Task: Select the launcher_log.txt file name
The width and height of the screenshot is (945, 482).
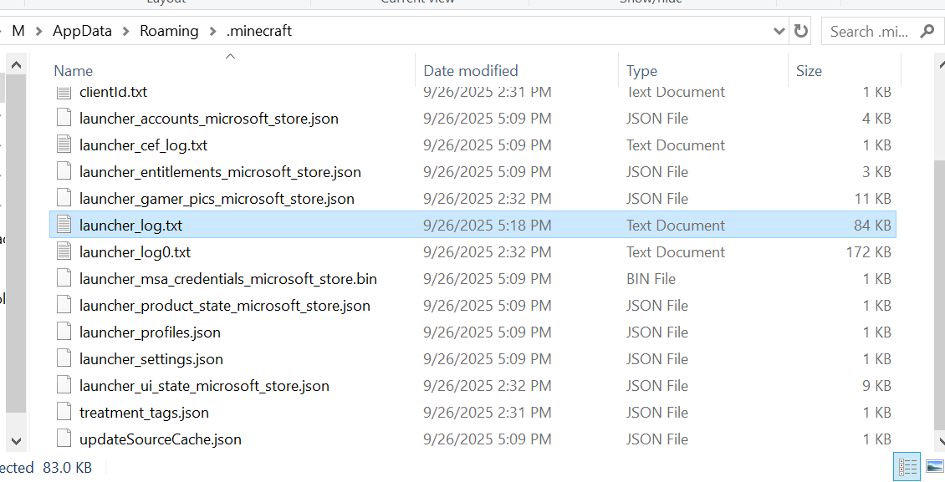Action: coord(130,225)
